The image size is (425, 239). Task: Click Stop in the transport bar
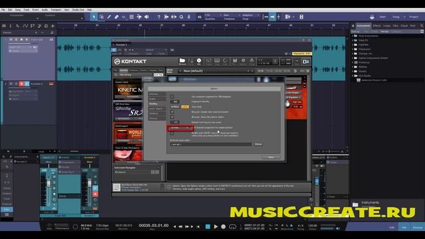(208, 226)
